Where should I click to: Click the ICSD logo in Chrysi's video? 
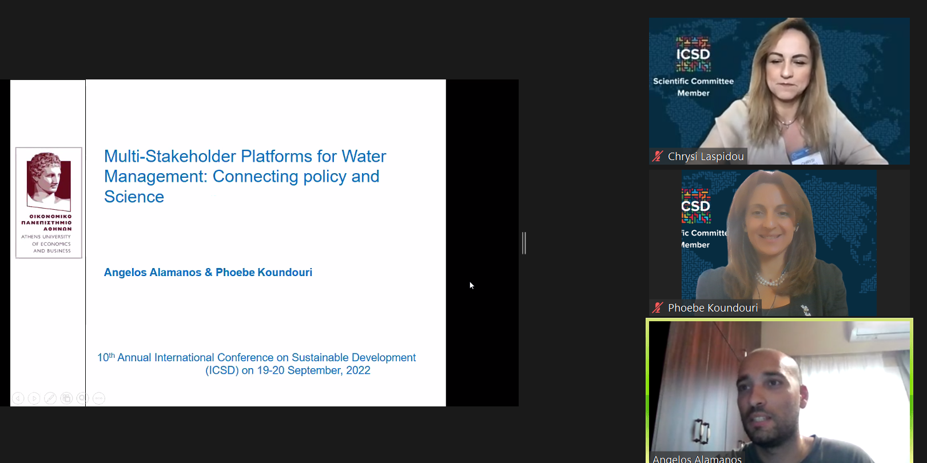[x=693, y=54]
